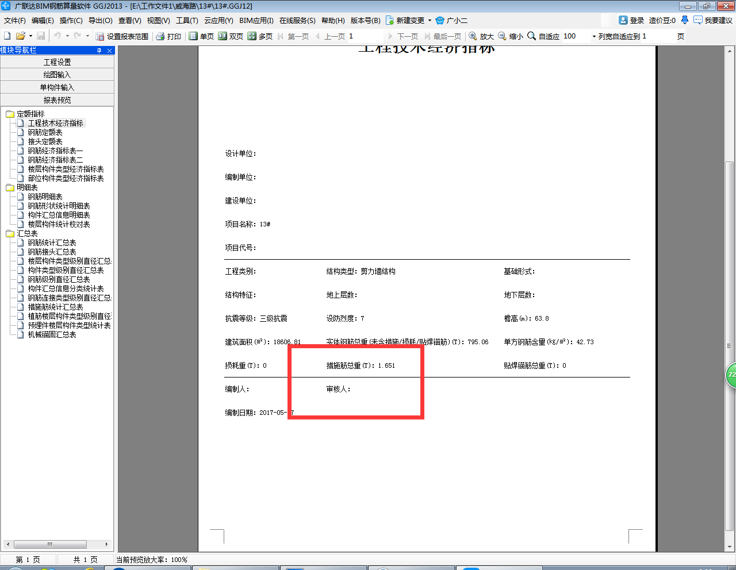This screenshot has height=570, width=736.
Task: Open the BIM应用(I) menu
Action: pyautogui.click(x=256, y=21)
